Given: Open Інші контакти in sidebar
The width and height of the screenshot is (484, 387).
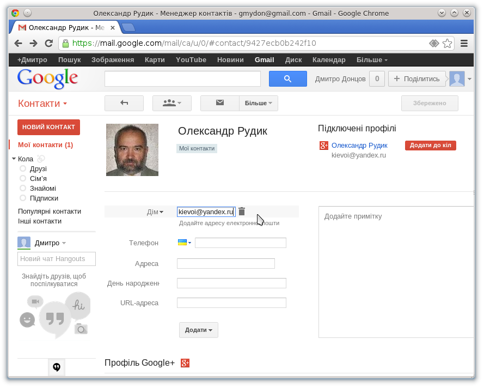Looking at the screenshot, I should [40, 221].
